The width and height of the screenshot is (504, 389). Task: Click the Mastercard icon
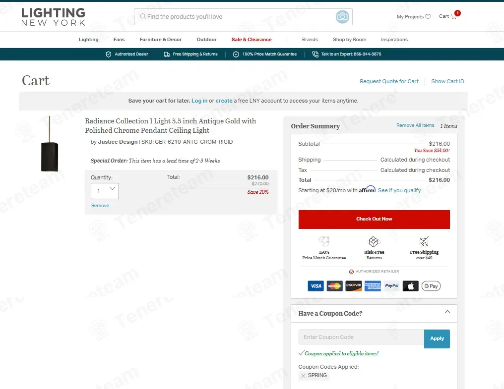point(335,286)
